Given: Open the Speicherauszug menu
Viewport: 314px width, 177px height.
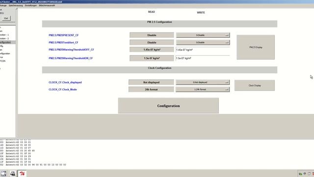Looking at the screenshot, I should [16, 5].
